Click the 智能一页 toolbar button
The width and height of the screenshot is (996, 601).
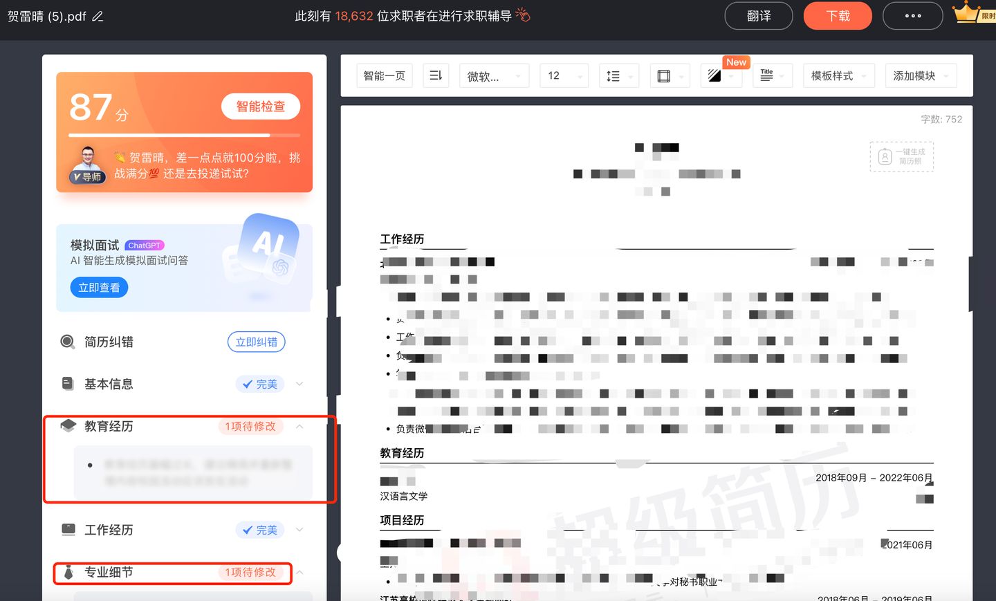[385, 75]
